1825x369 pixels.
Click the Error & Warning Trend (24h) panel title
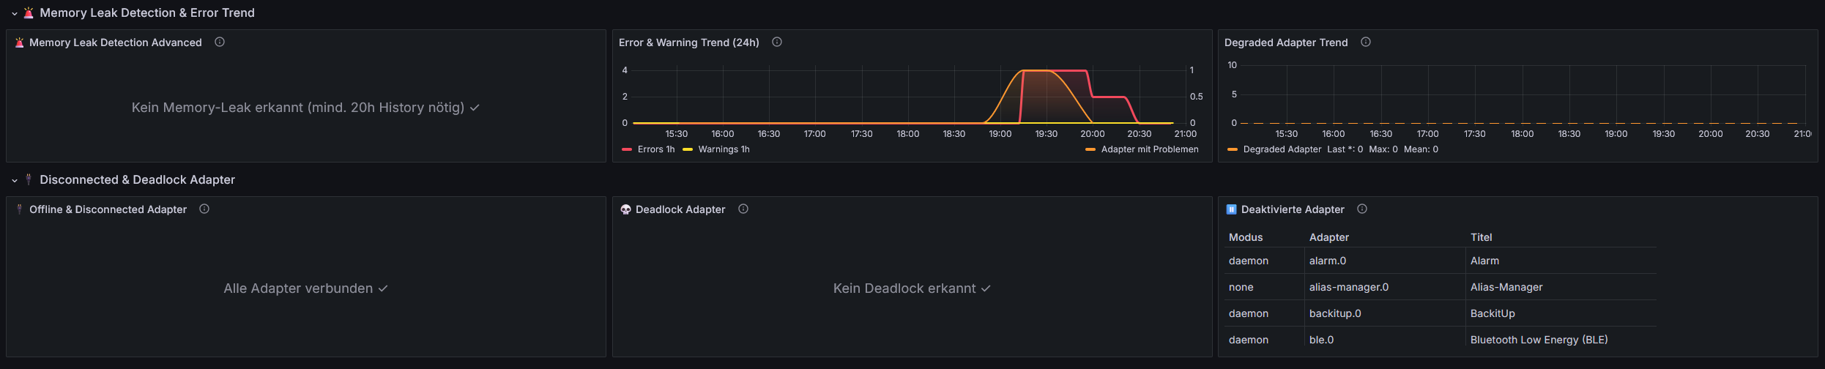688,42
